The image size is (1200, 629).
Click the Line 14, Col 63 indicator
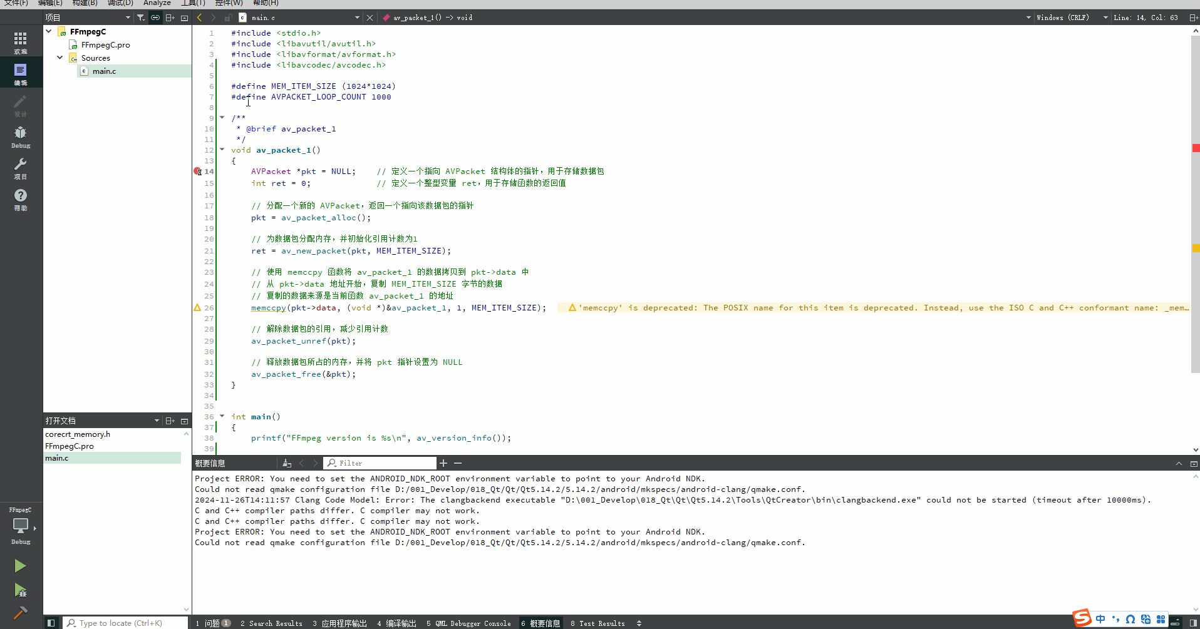pos(1146,18)
